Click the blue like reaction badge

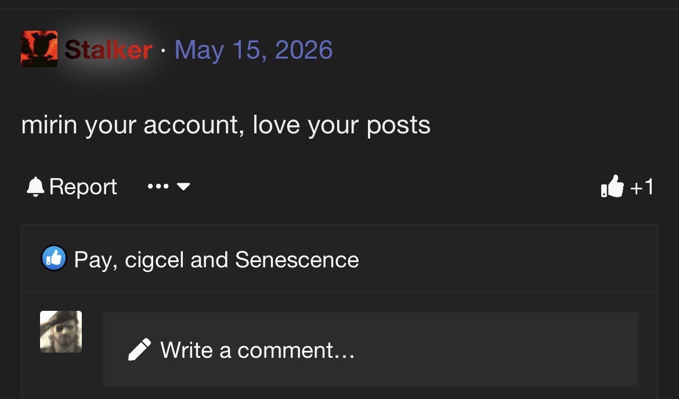[54, 258]
